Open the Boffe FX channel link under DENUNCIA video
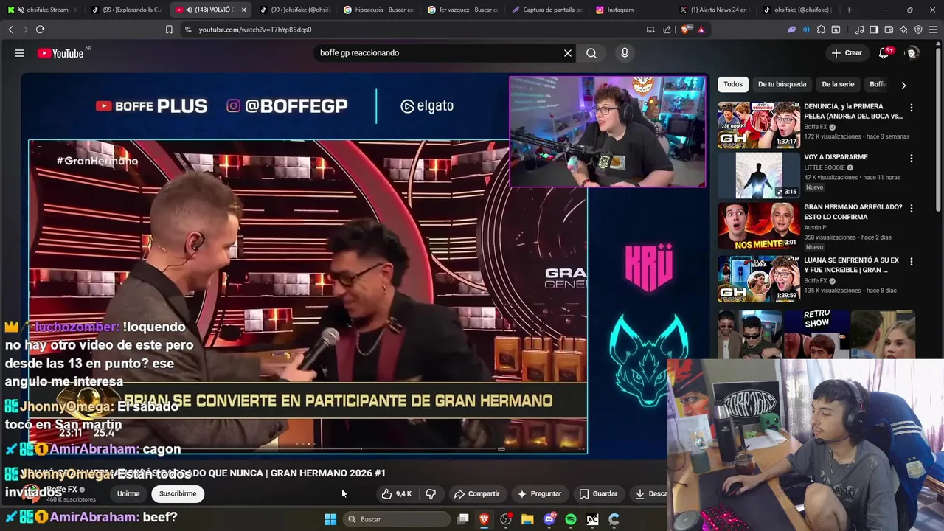The width and height of the screenshot is (944, 531). [x=816, y=127]
